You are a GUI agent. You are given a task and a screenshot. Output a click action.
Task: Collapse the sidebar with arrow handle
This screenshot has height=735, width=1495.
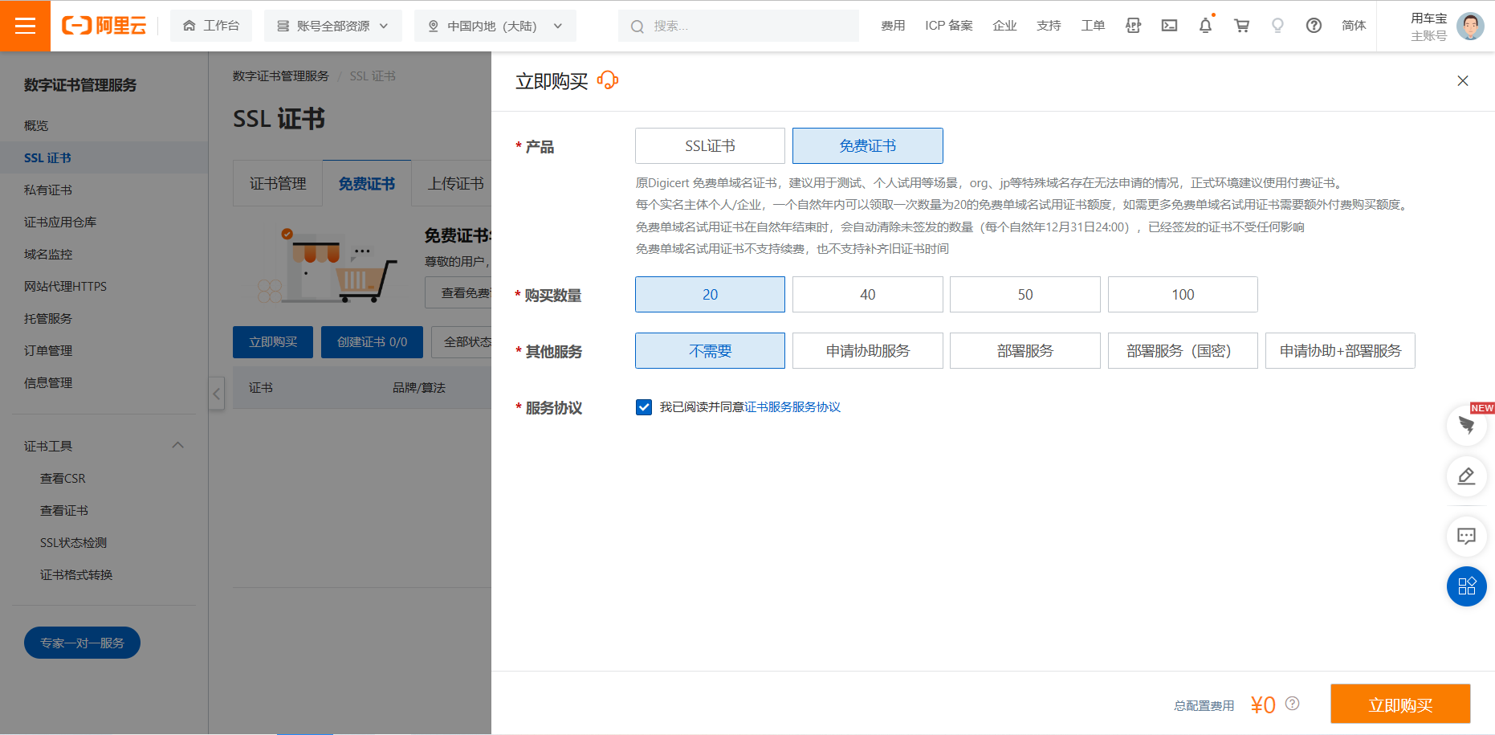tap(216, 394)
